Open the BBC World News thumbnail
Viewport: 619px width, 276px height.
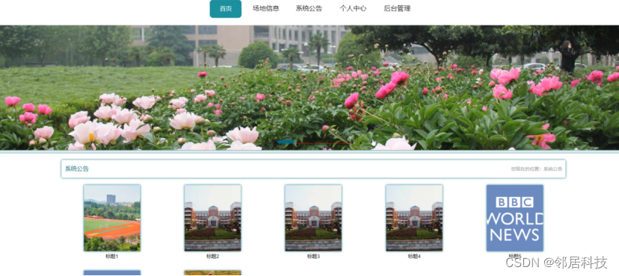(515, 218)
